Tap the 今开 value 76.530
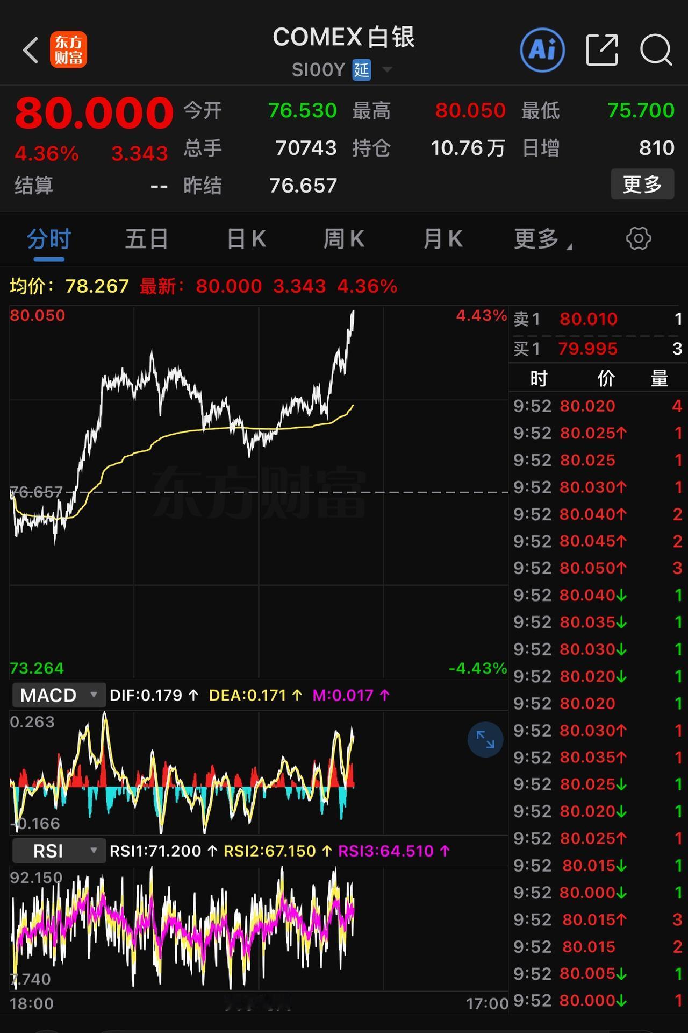The image size is (688, 1033). click(303, 110)
